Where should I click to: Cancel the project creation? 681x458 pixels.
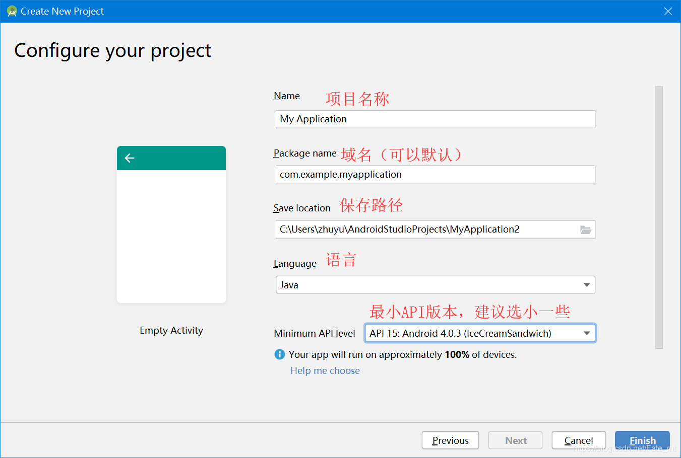579,440
